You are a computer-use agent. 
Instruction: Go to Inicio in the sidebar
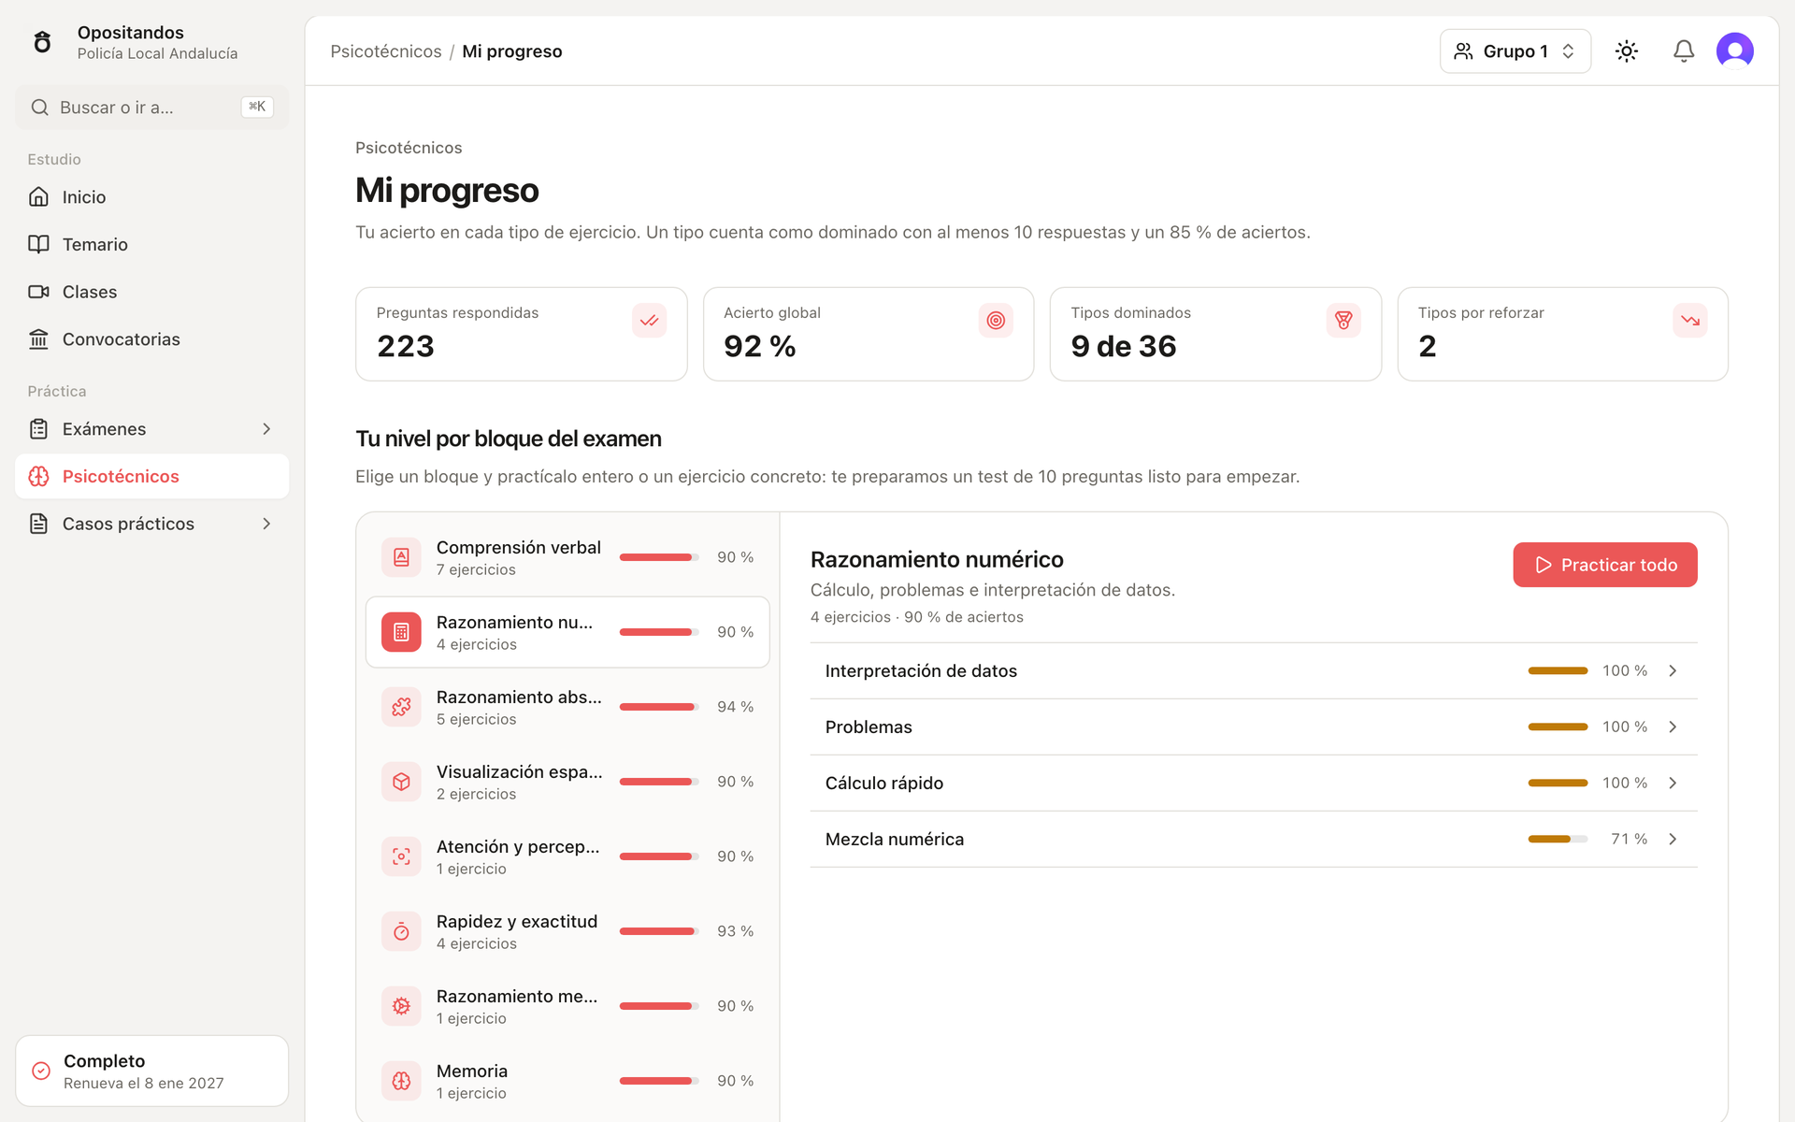[x=151, y=197]
